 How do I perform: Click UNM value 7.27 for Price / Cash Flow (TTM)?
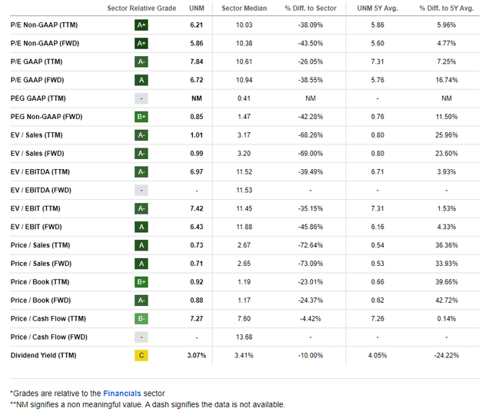pyautogui.click(x=197, y=319)
